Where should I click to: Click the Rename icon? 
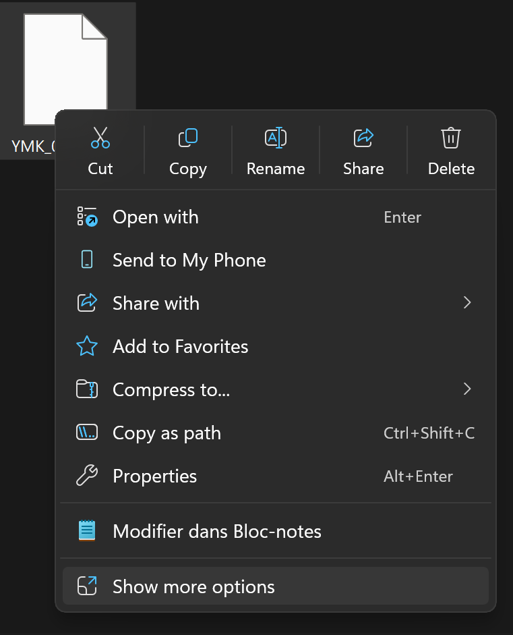pos(276,138)
